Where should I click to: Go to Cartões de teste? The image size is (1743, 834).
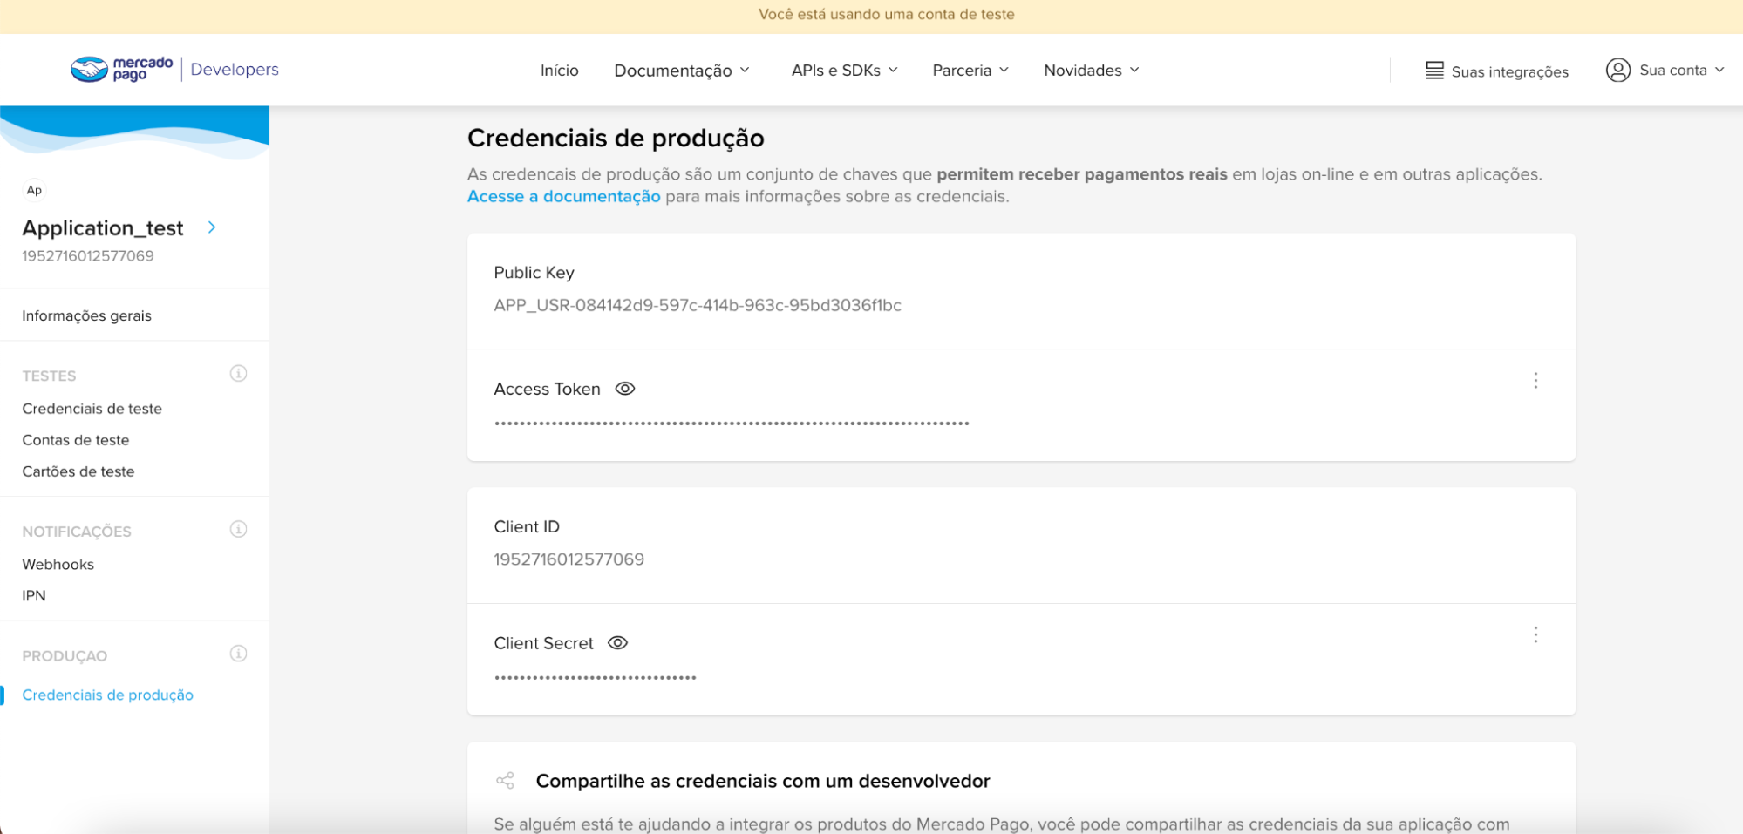tap(78, 471)
